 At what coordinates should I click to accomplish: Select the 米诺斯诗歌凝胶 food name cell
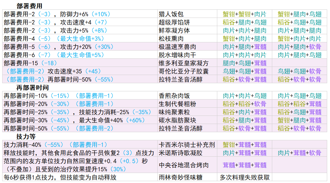pyautogui.click(x=187, y=153)
